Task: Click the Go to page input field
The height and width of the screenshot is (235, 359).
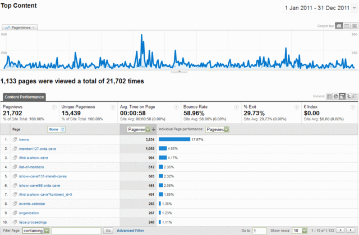Action: point(259,231)
